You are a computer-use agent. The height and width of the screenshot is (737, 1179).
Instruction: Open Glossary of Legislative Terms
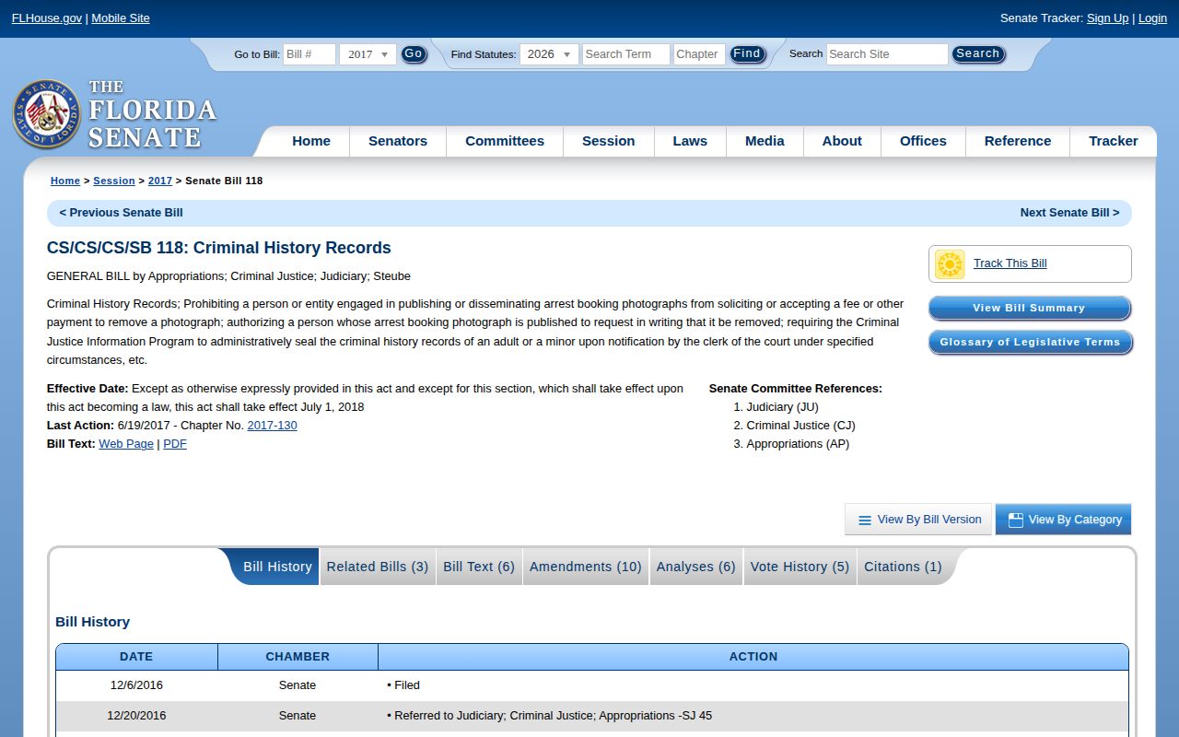point(1030,343)
